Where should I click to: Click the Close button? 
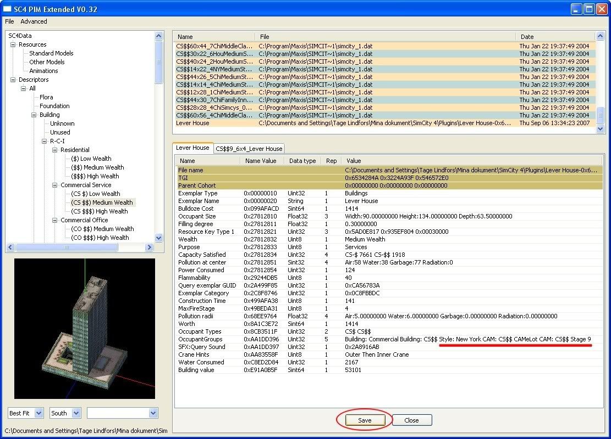pyautogui.click(x=411, y=420)
